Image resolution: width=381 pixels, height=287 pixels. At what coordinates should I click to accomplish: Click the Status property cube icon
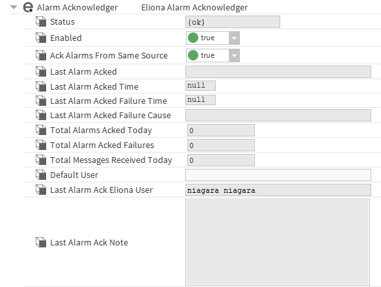[41, 21]
